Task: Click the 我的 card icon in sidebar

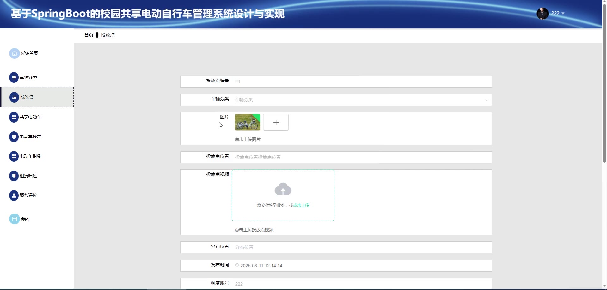Action: point(14,219)
